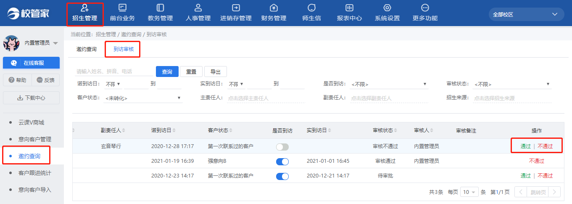Click the 诺到访日 start date field

137,84
